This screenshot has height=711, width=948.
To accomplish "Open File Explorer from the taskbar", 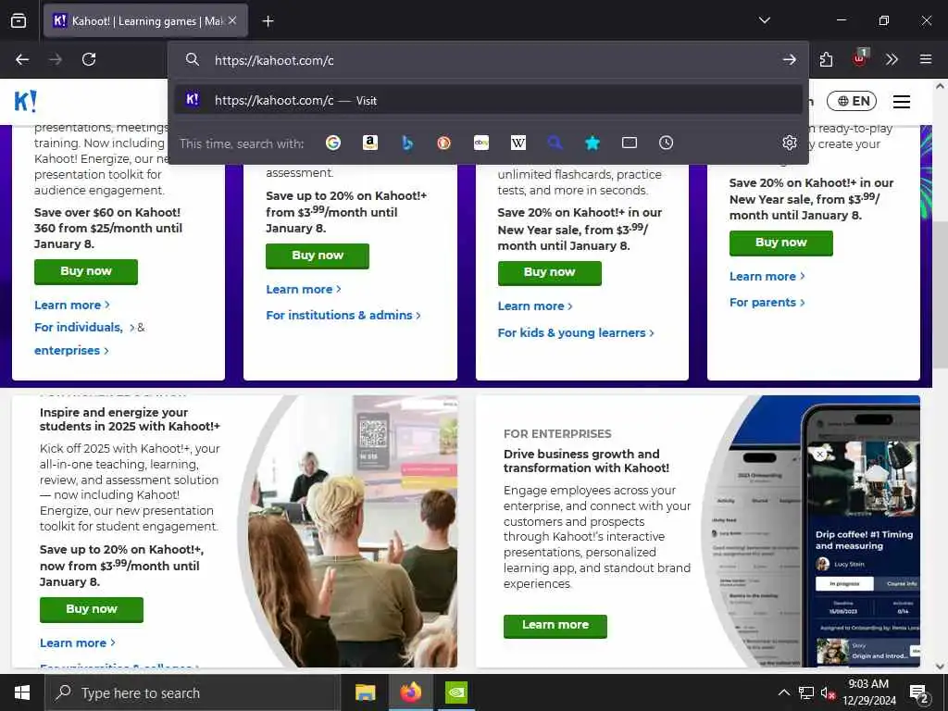I will [365, 692].
